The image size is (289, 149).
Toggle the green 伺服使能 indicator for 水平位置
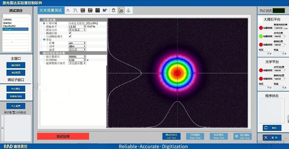(261, 36)
